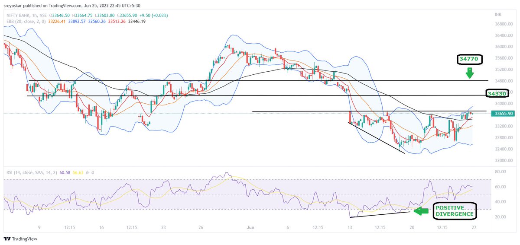Screen dimensions: 520x245
Task: Click the 60.00 RSI axis label
Action: click(501, 187)
